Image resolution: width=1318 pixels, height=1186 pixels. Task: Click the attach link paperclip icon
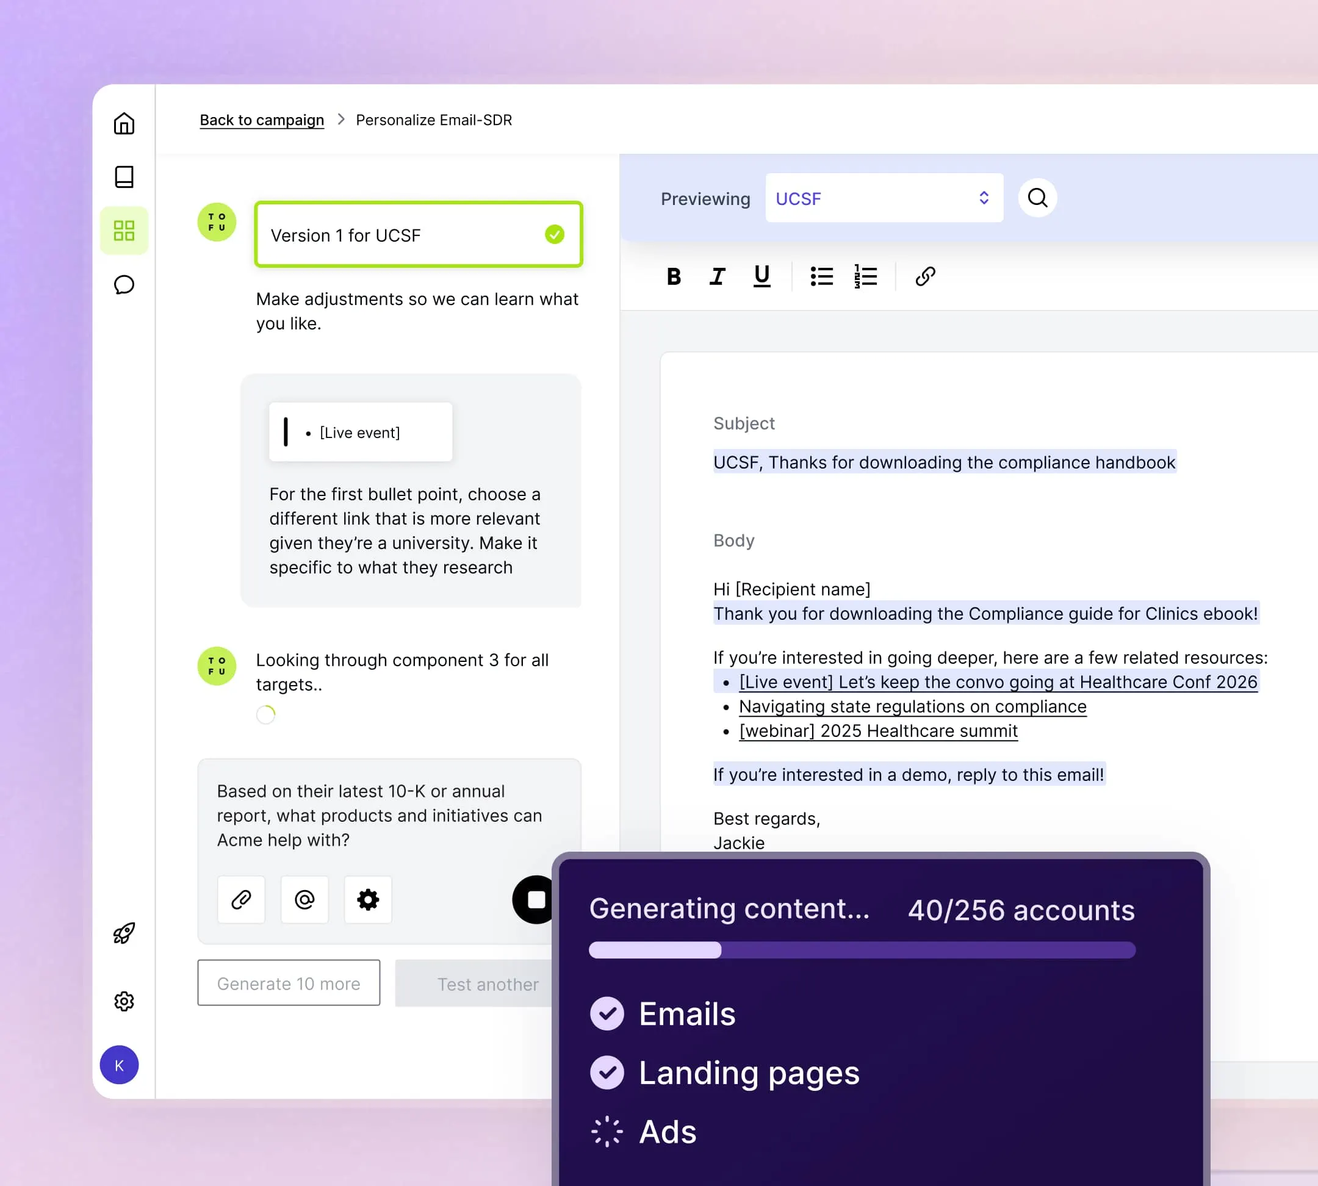pos(241,899)
